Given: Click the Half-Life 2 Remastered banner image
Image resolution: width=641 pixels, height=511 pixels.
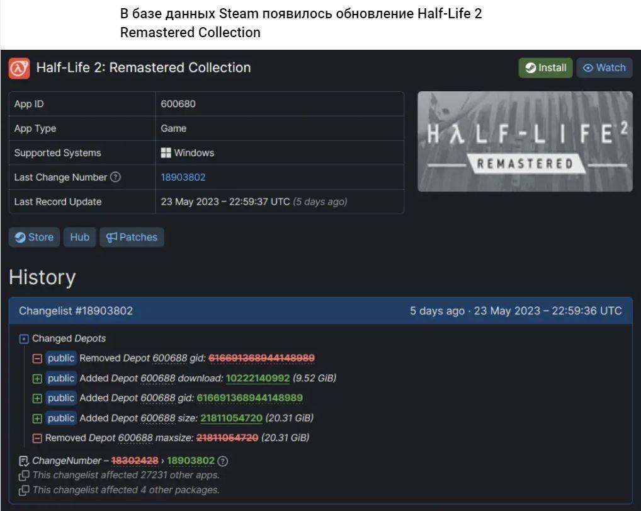Looking at the screenshot, I should (525, 141).
